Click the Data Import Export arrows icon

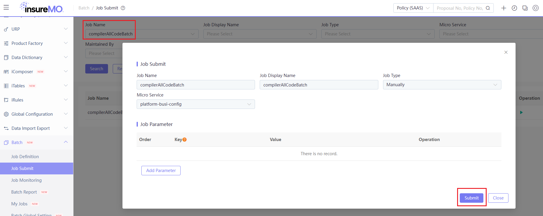click(x=6, y=128)
